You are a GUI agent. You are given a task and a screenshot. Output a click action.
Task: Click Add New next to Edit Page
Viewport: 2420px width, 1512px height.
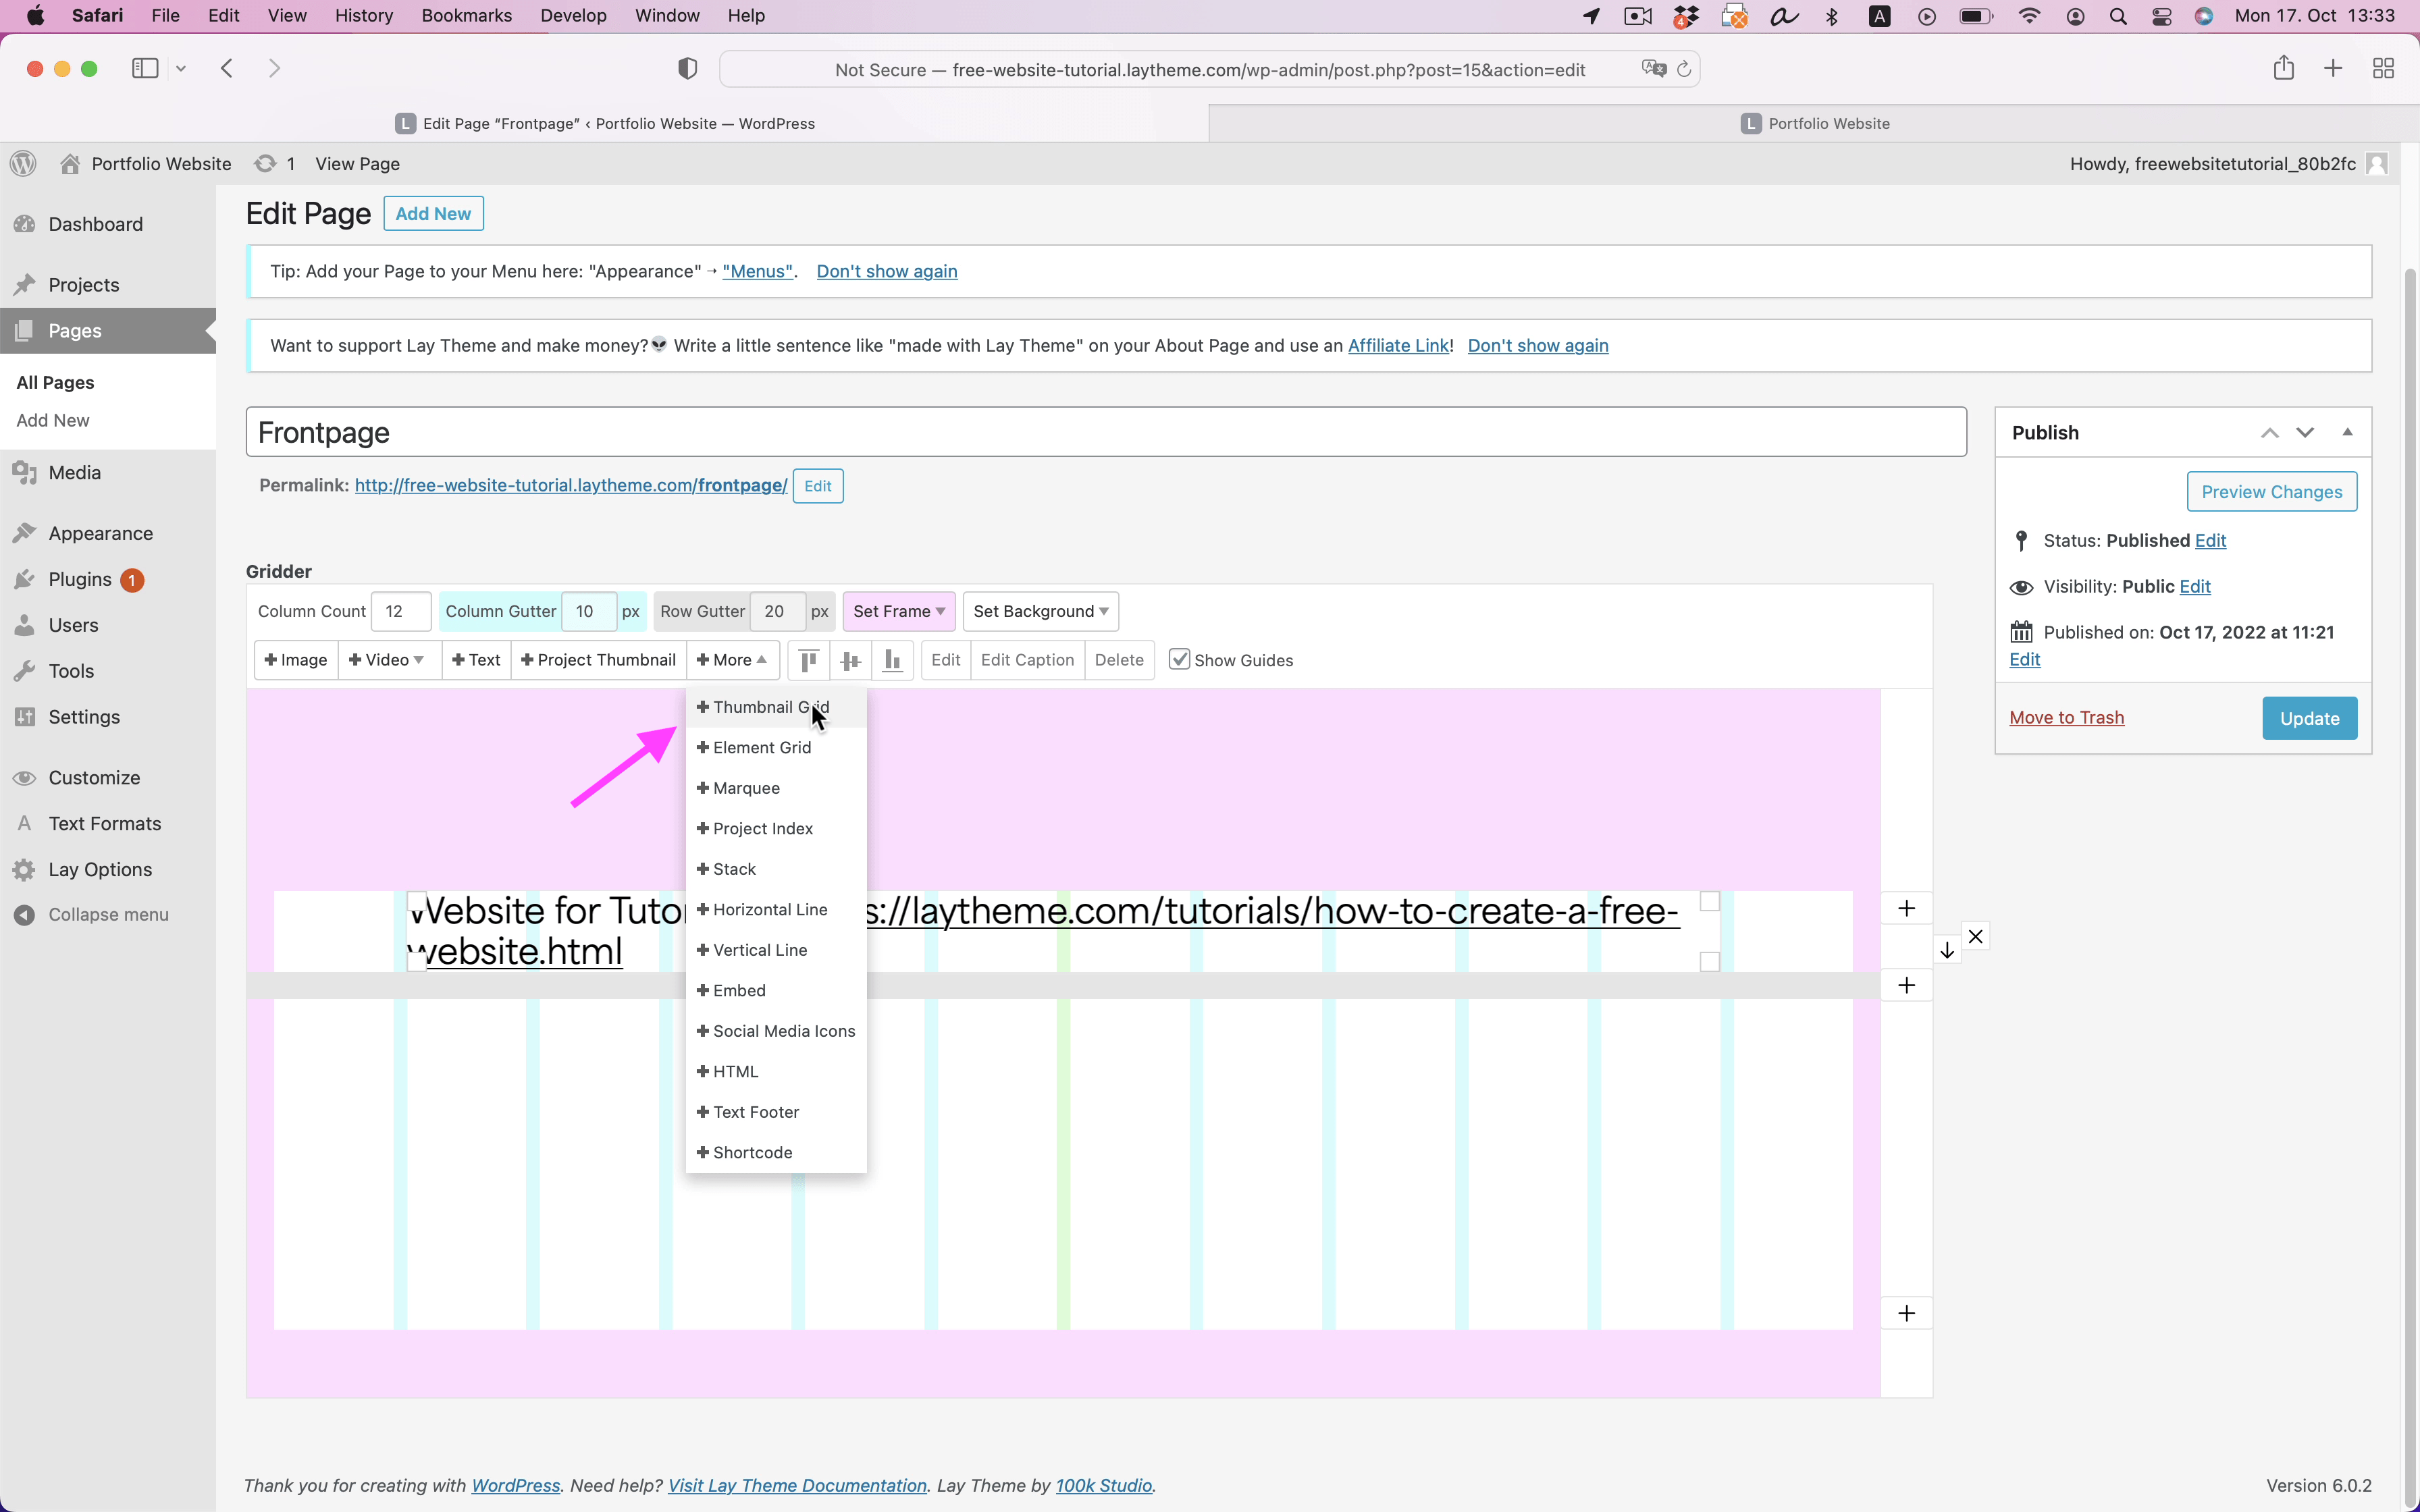pos(433,213)
